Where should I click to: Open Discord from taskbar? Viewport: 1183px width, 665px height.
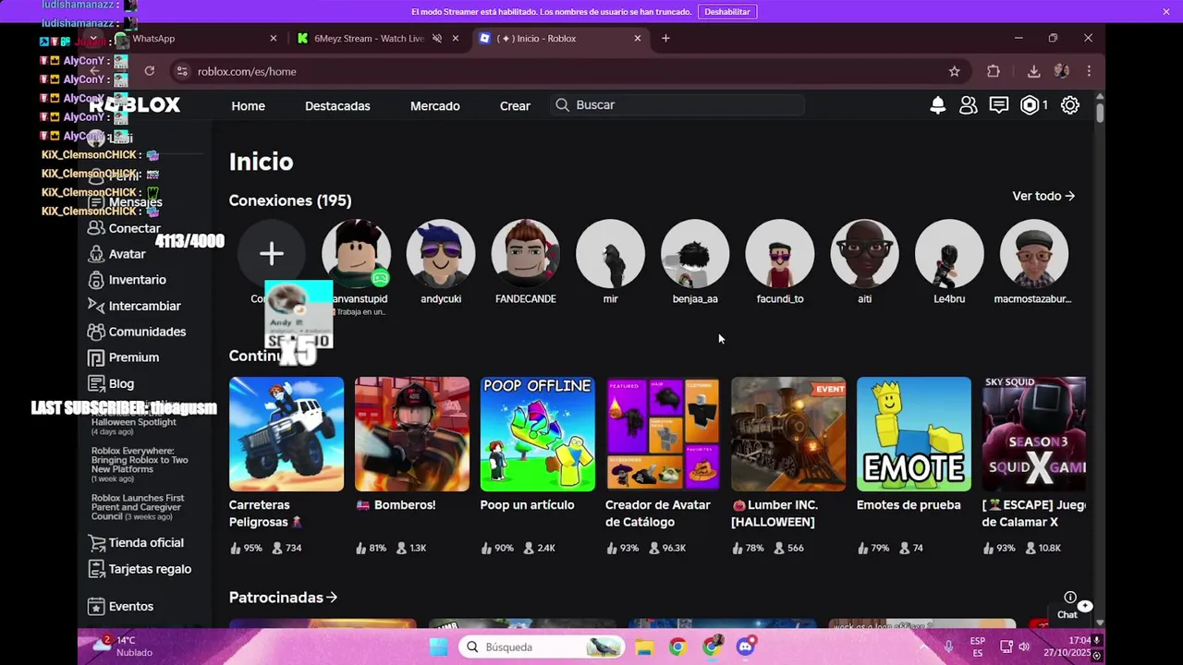coord(746,647)
